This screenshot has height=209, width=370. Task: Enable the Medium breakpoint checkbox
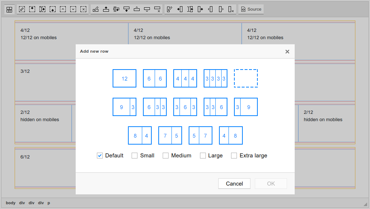tap(166, 156)
